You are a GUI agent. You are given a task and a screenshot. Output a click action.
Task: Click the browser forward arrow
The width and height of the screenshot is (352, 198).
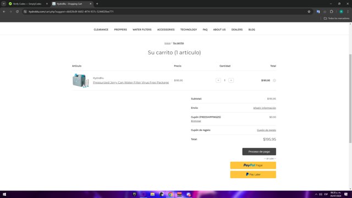click(x=10, y=12)
